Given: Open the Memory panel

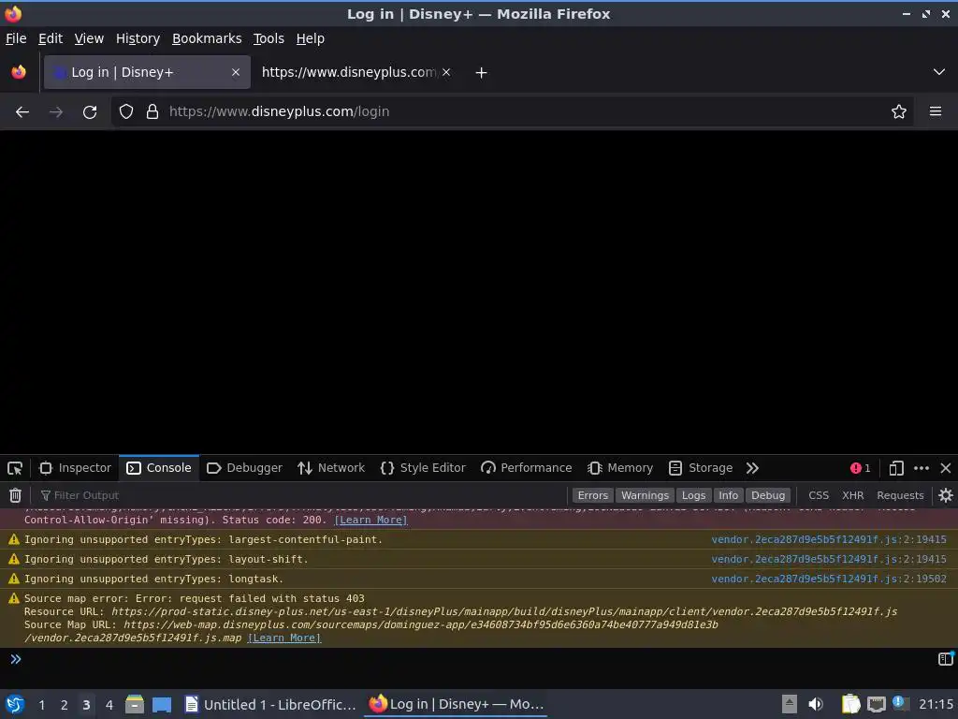Looking at the screenshot, I should pos(620,468).
